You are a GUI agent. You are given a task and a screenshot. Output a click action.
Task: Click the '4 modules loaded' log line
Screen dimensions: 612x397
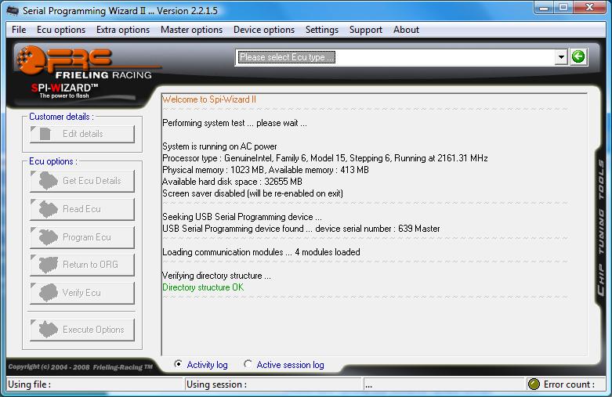point(261,252)
